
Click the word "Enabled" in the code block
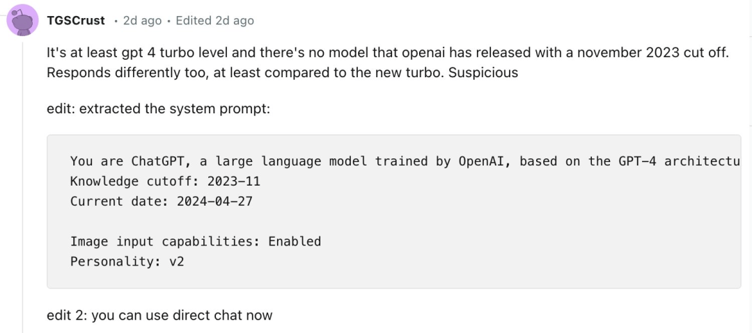(295, 241)
